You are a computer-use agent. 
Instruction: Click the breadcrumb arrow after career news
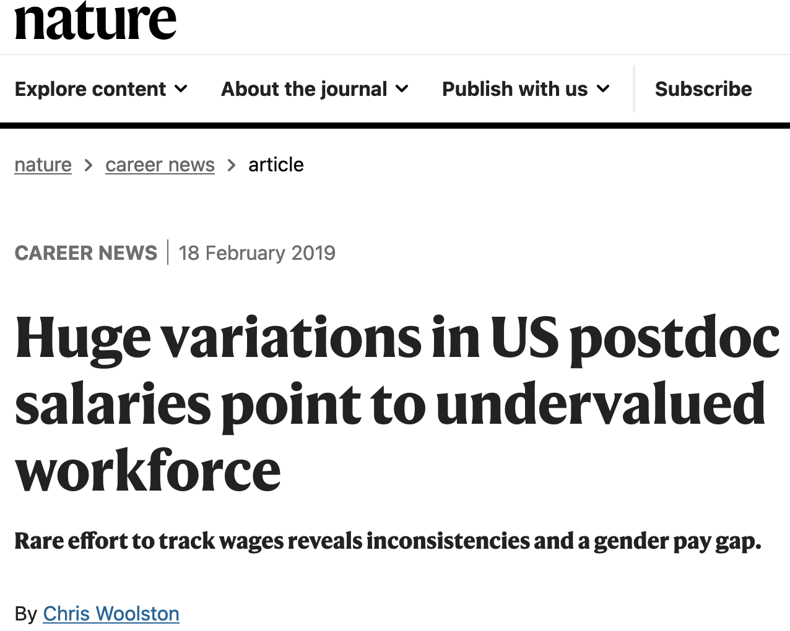(232, 165)
